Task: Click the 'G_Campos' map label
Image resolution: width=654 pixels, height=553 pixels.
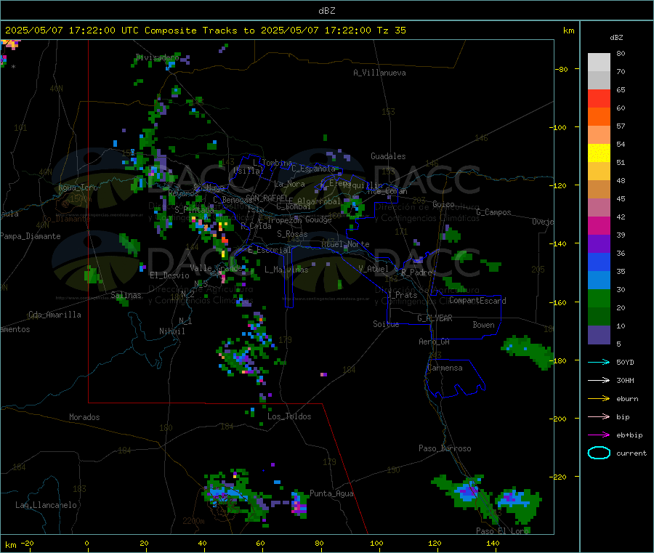Action: pyautogui.click(x=493, y=212)
